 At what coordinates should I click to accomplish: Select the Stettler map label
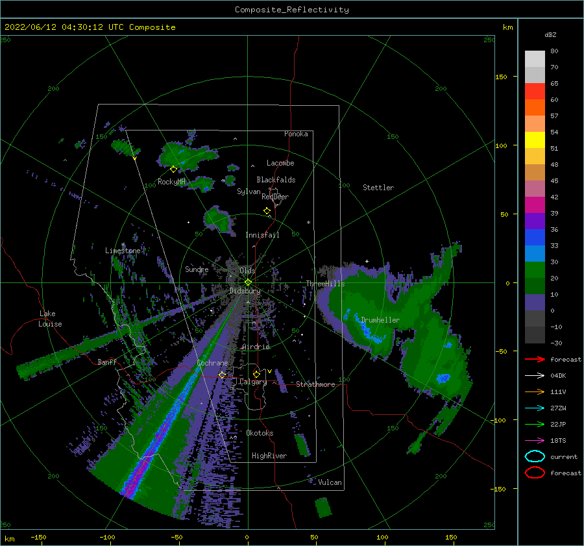pyautogui.click(x=378, y=188)
